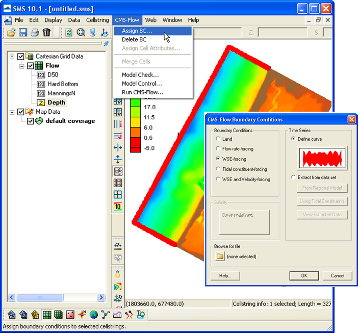Choose the Define curve radio button
359x333 pixels.
coord(293,139)
